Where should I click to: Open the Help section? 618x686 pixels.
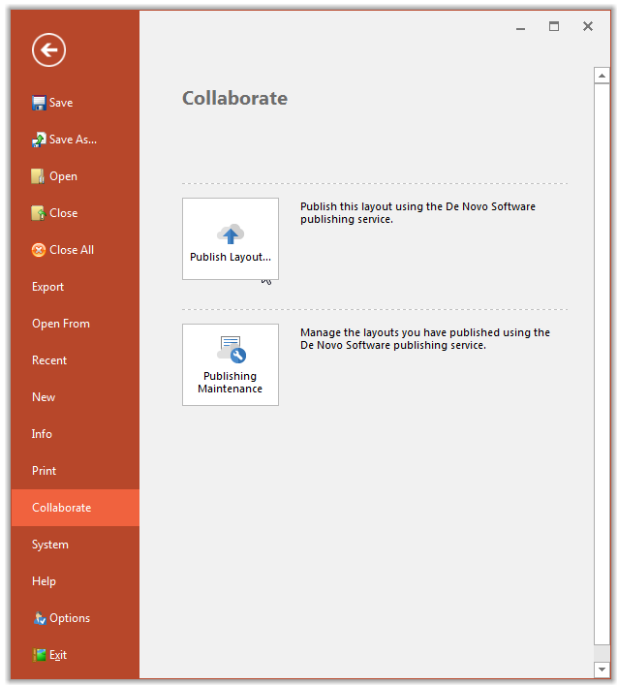pyautogui.click(x=44, y=581)
